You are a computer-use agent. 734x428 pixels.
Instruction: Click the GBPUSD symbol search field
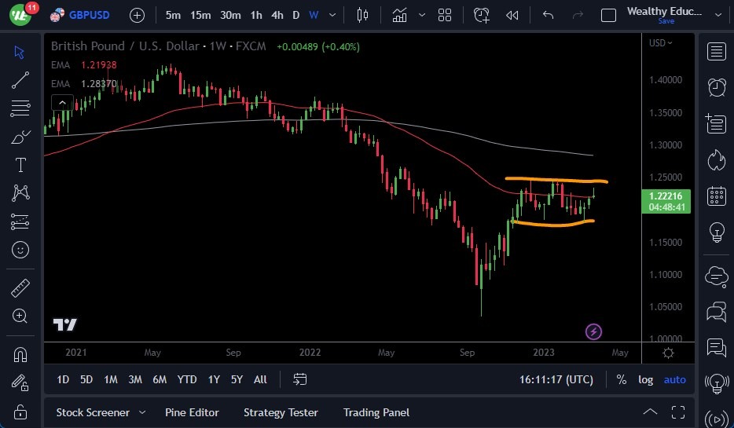(87, 15)
